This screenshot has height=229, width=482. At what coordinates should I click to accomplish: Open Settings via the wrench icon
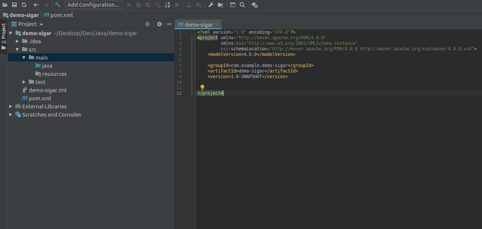(211, 5)
